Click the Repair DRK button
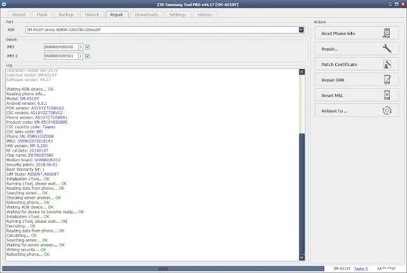 (x=357, y=80)
